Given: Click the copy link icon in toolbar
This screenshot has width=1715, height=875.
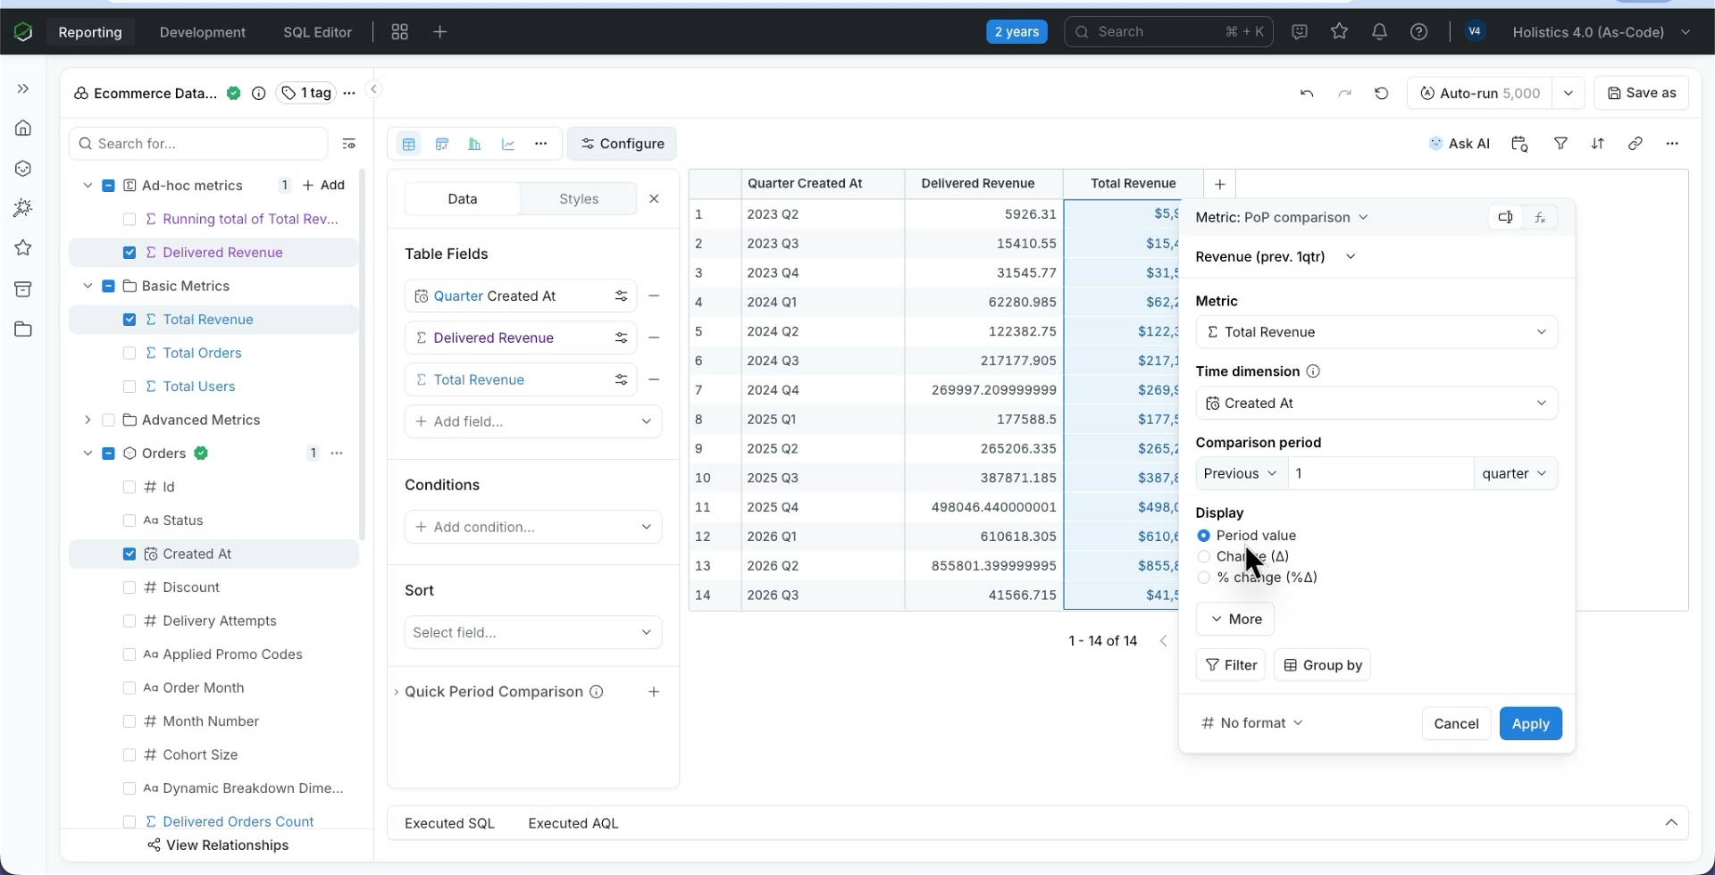Looking at the screenshot, I should click(x=1636, y=144).
